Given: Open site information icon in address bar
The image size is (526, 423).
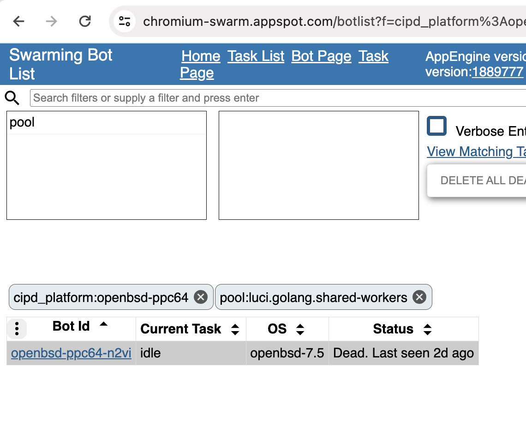Looking at the screenshot, I should tap(125, 22).
